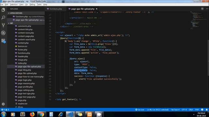
Task: Open Source Control view
Action: [x=3, y=25]
